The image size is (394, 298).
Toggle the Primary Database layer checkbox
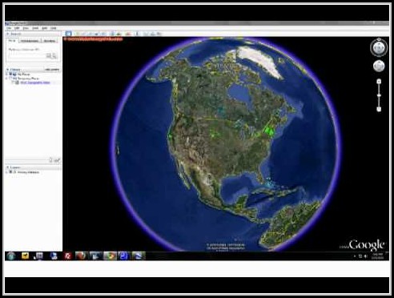11,172
